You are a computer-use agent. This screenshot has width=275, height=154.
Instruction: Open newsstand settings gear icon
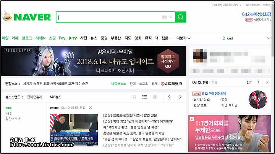[155, 97]
